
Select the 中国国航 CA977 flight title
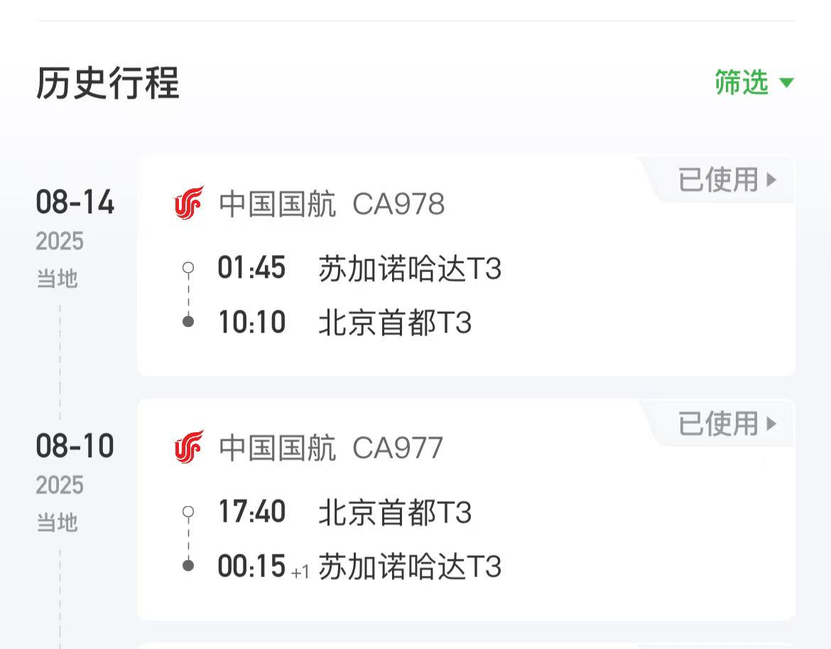(x=330, y=449)
